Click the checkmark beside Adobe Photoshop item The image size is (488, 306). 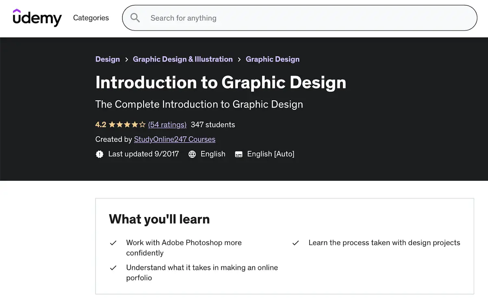point(113,243)
